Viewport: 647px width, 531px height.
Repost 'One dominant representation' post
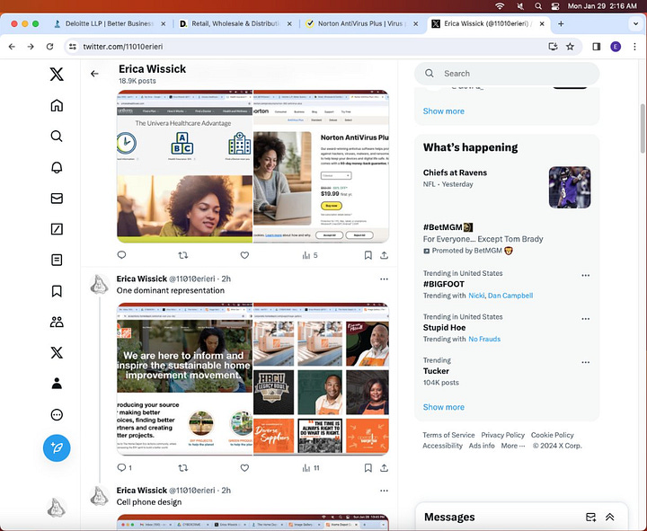coord(182,468)
